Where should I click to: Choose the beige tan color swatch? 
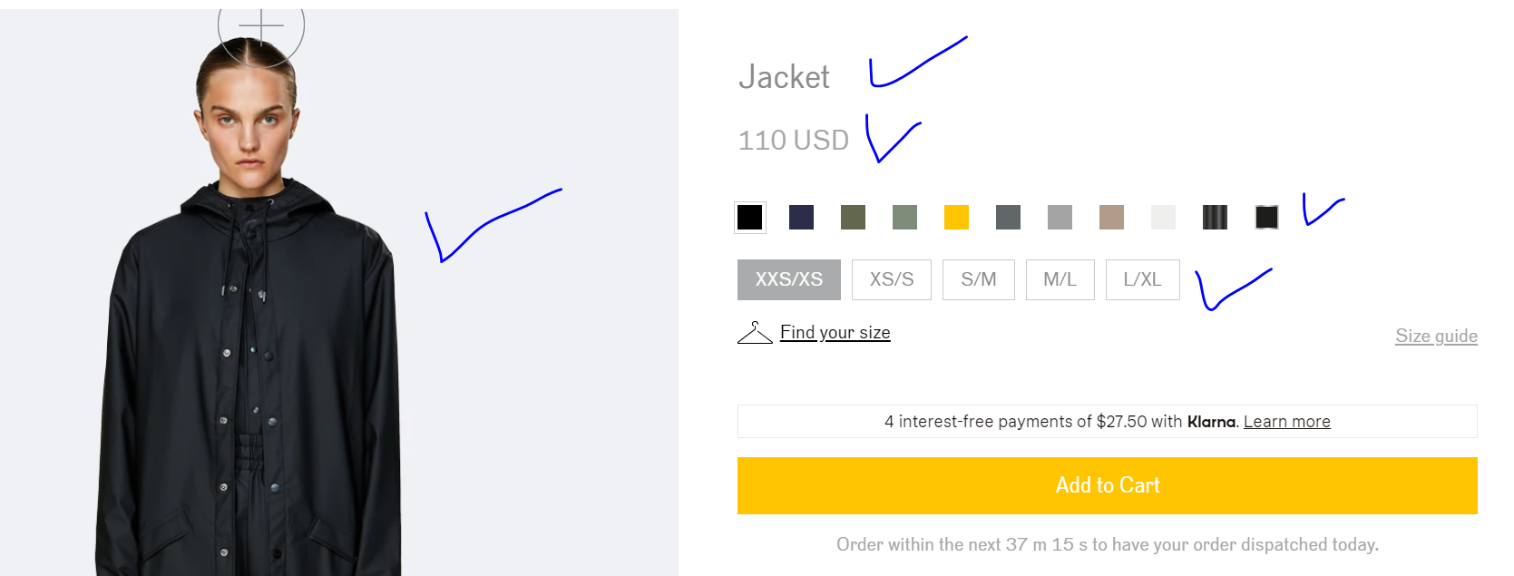[1112, 218]
